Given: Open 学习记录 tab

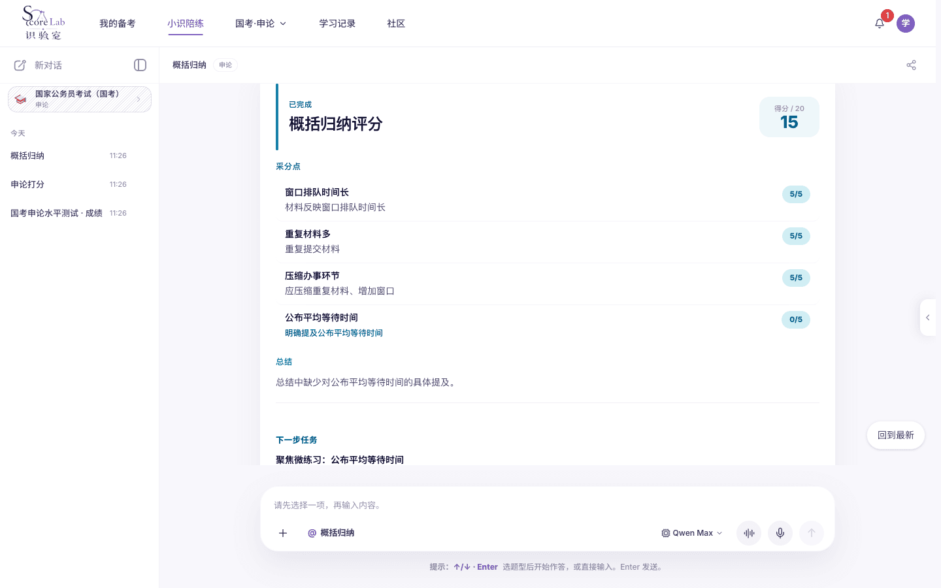Looking at the screenshot, I should [x=337, y=24].
